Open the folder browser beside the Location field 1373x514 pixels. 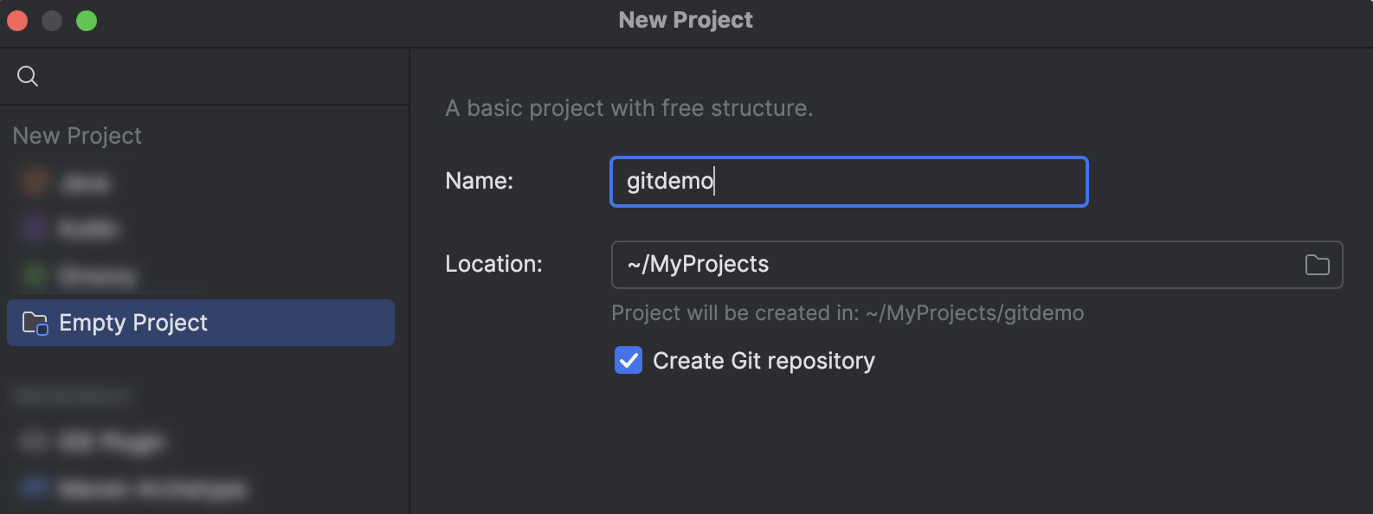1318,265
